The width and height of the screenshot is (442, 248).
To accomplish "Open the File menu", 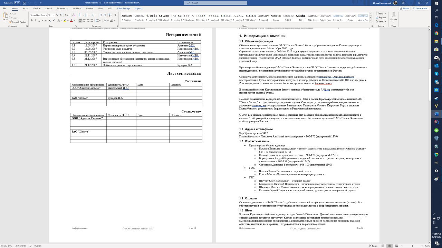I will coord(4,8).
